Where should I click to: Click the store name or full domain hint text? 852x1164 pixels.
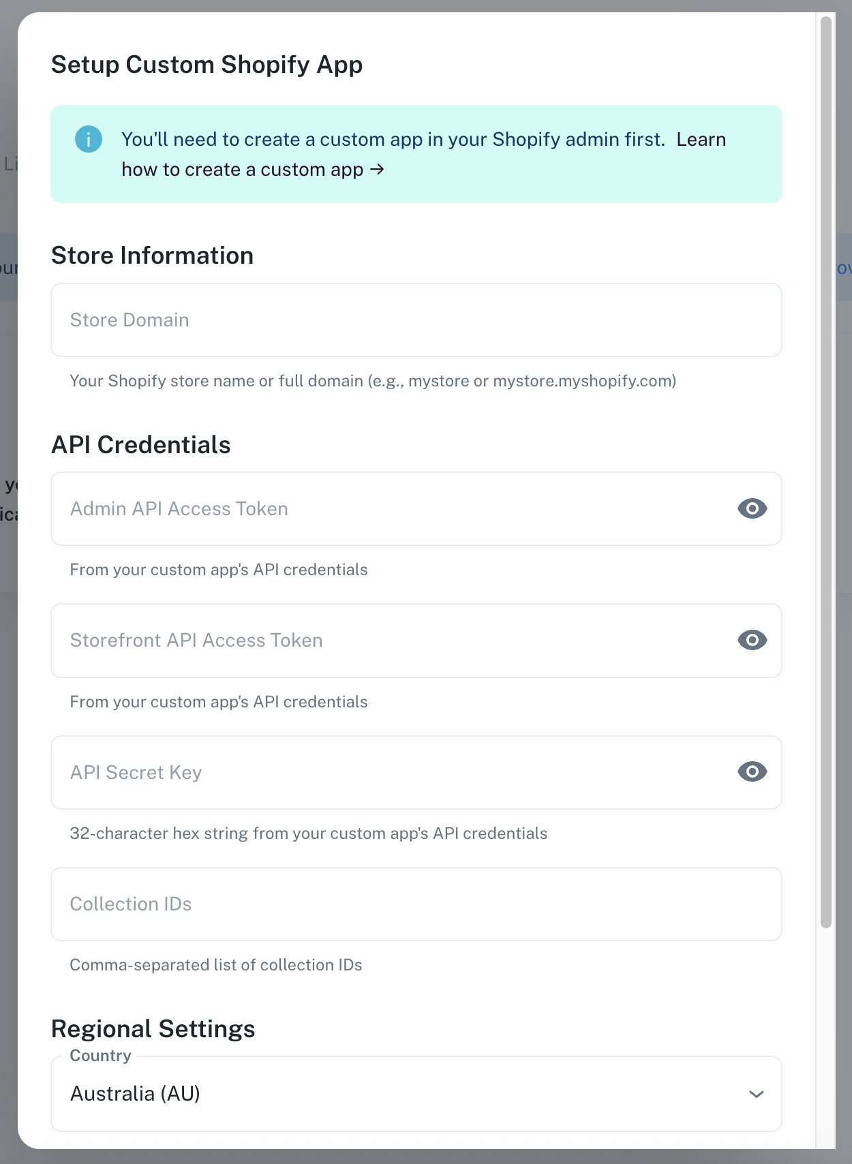pos(373,381)
